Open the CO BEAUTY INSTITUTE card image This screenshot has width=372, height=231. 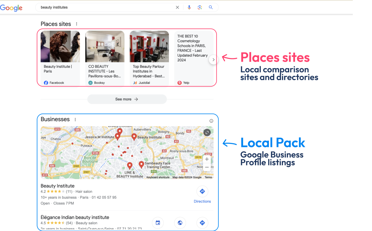(105, 46)
